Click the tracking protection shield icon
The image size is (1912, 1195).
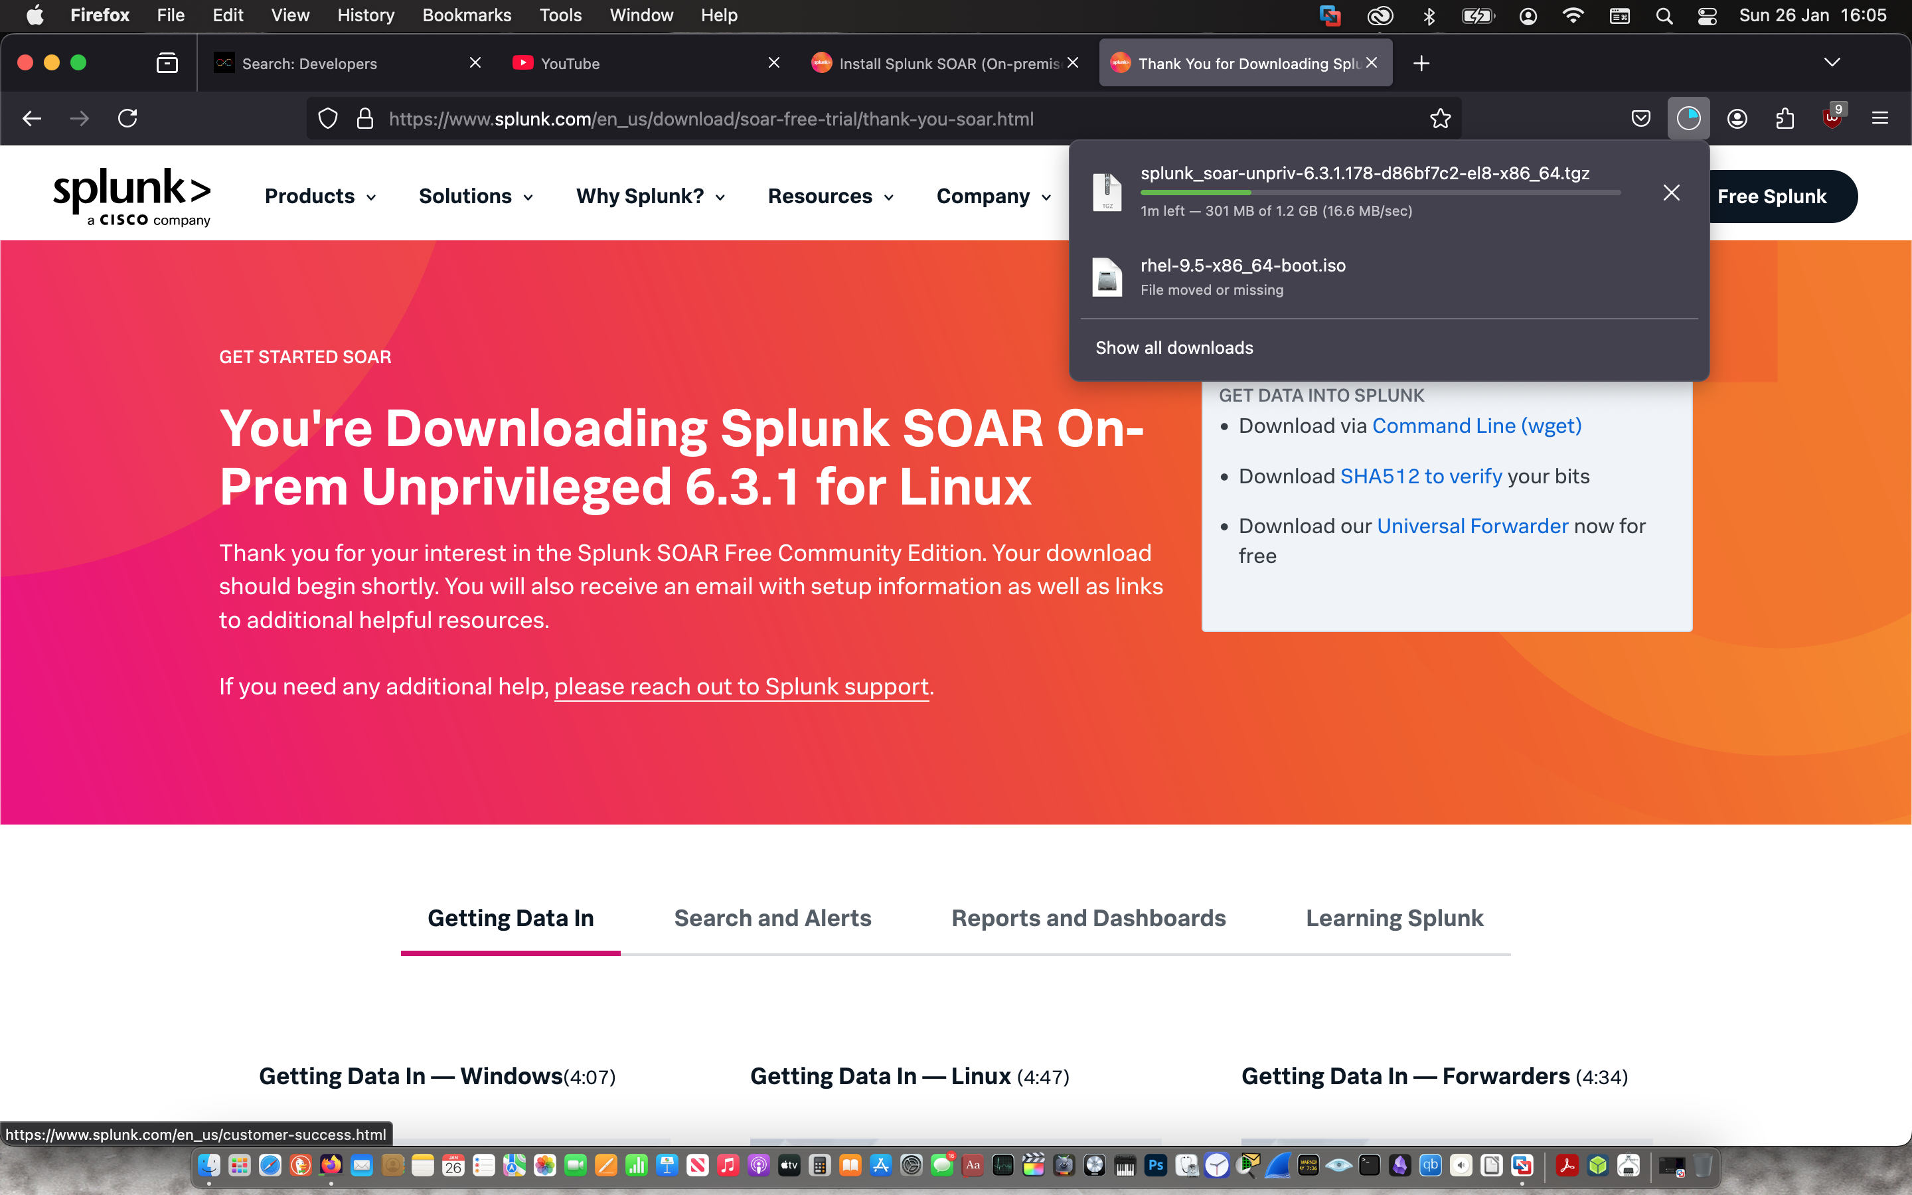click(327, 119)
